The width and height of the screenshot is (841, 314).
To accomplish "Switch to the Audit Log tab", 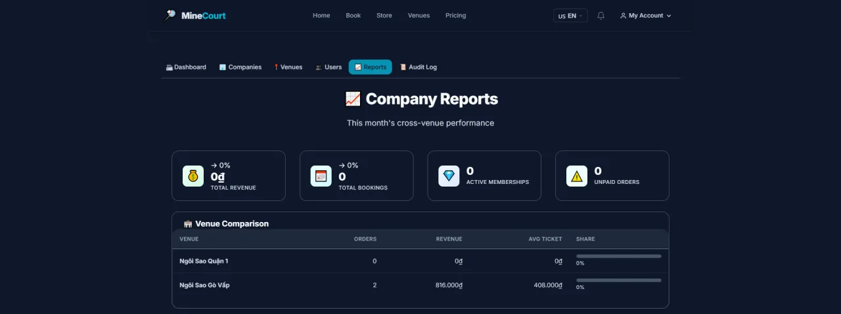I will (x=419, y=67).
